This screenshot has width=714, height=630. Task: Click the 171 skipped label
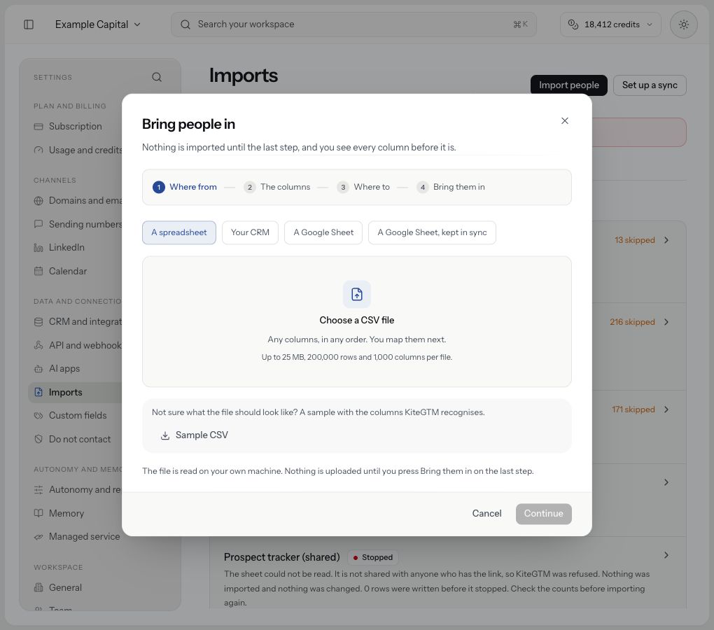coord(633,409)
